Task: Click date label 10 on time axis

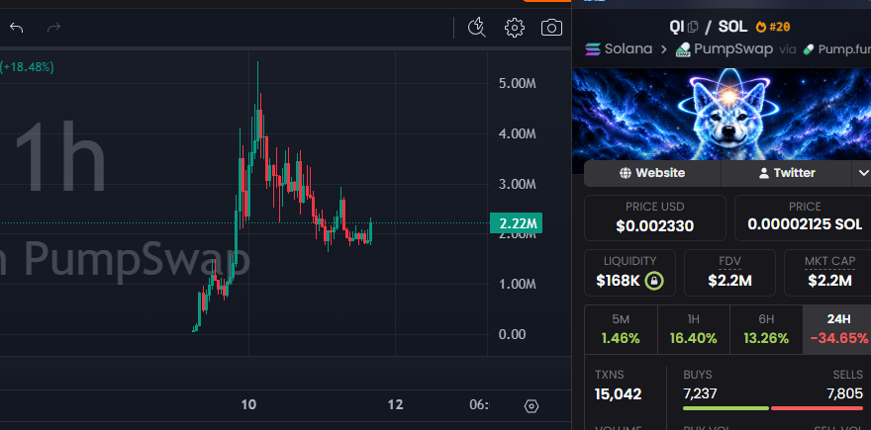Action: point(248,404)
